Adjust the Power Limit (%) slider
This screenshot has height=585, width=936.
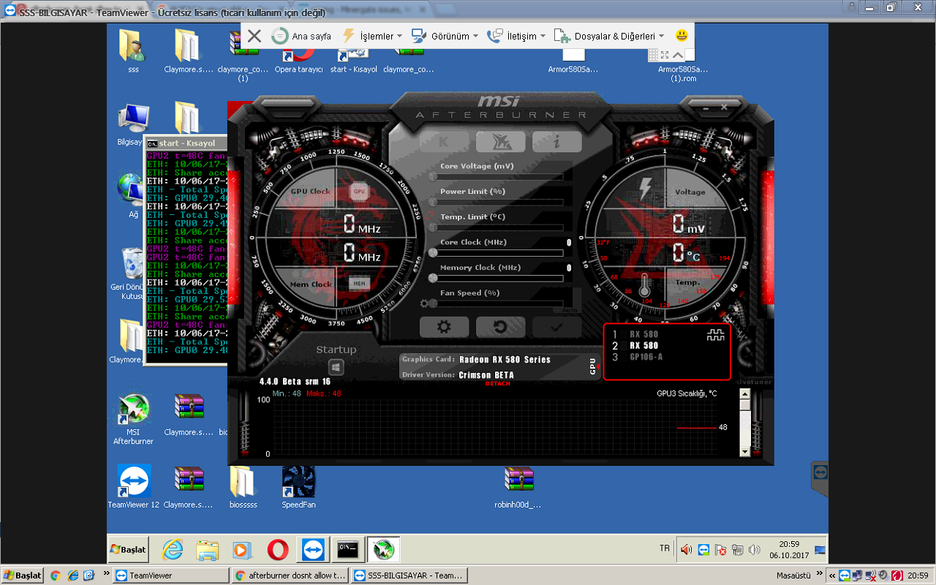pyautogui.click(x=496, y=202)
